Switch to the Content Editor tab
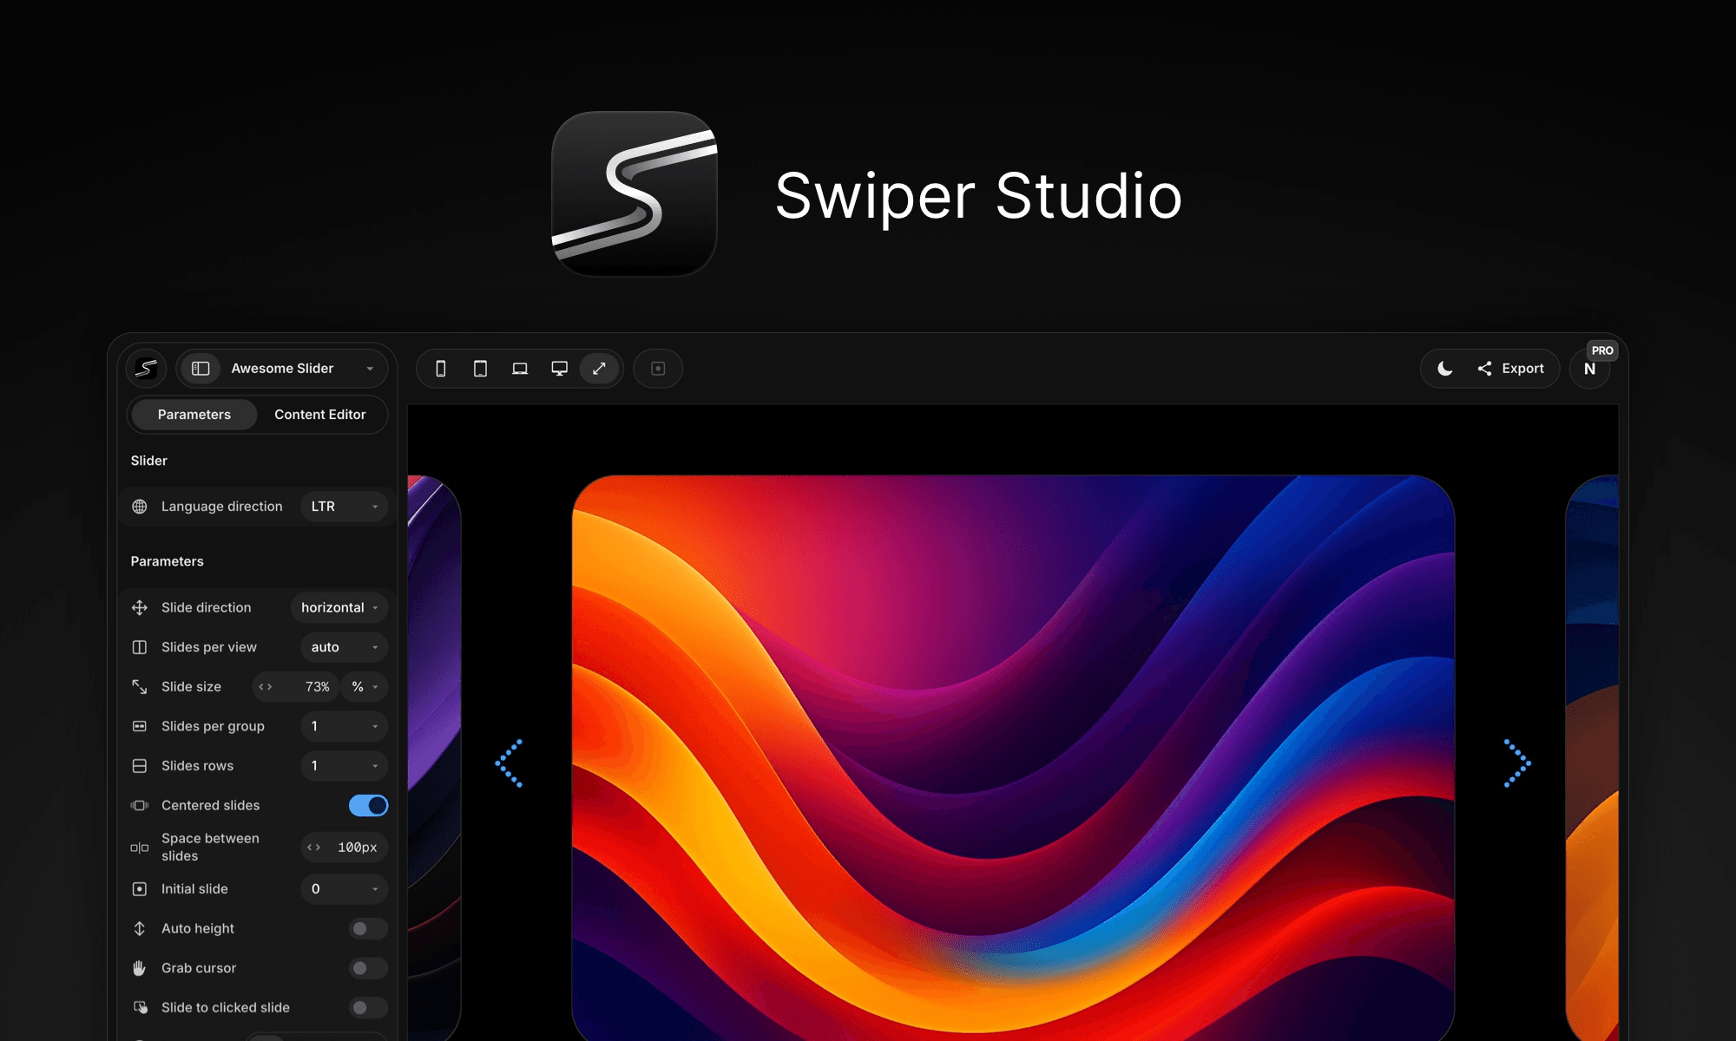This screenshot has width=1736, height=1041. [320, 415]
